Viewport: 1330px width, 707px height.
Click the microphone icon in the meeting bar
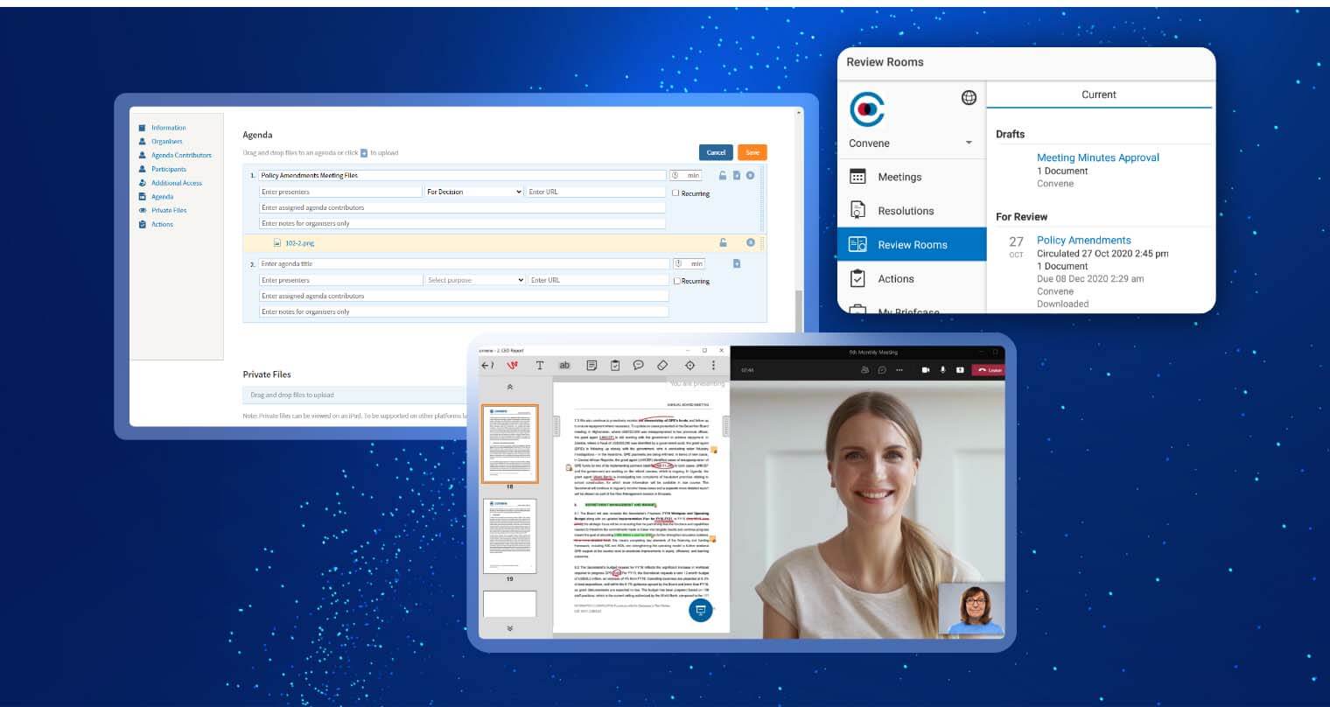pyautogui.click(x=943, y=370)
